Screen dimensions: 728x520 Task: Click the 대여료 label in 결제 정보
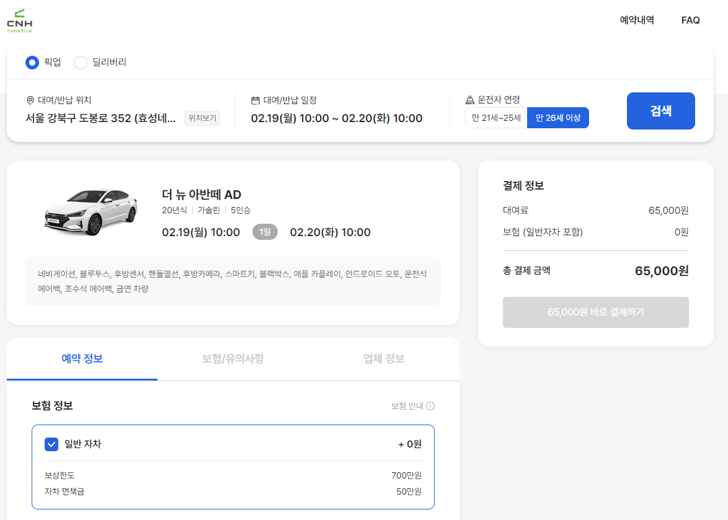(515, 210)
